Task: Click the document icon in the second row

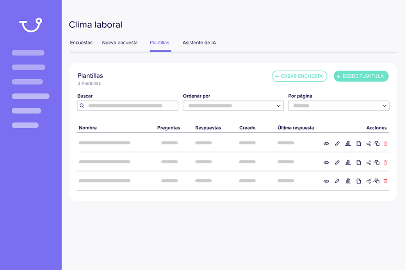Action: pos(358,163)
